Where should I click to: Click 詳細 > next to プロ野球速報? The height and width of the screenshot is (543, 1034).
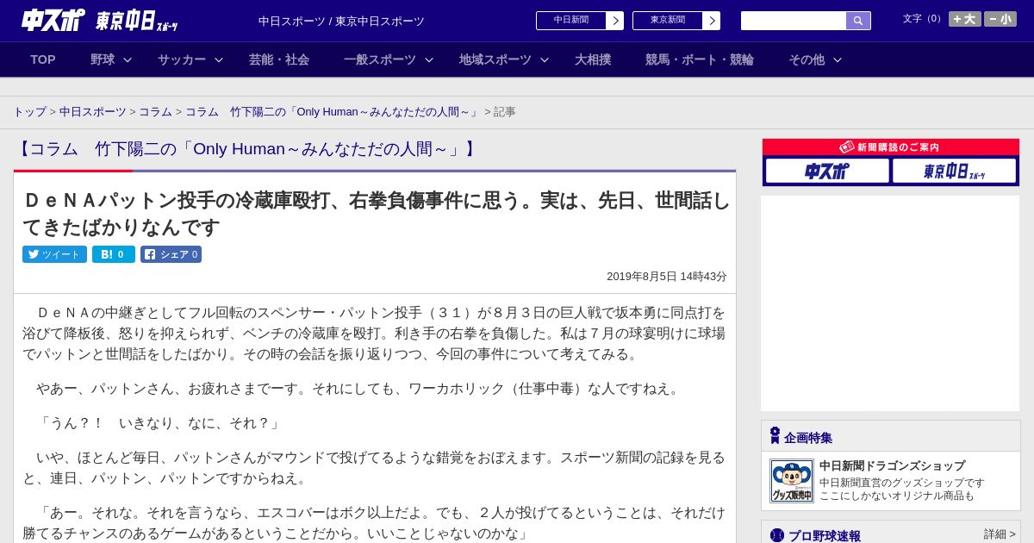1000,534
